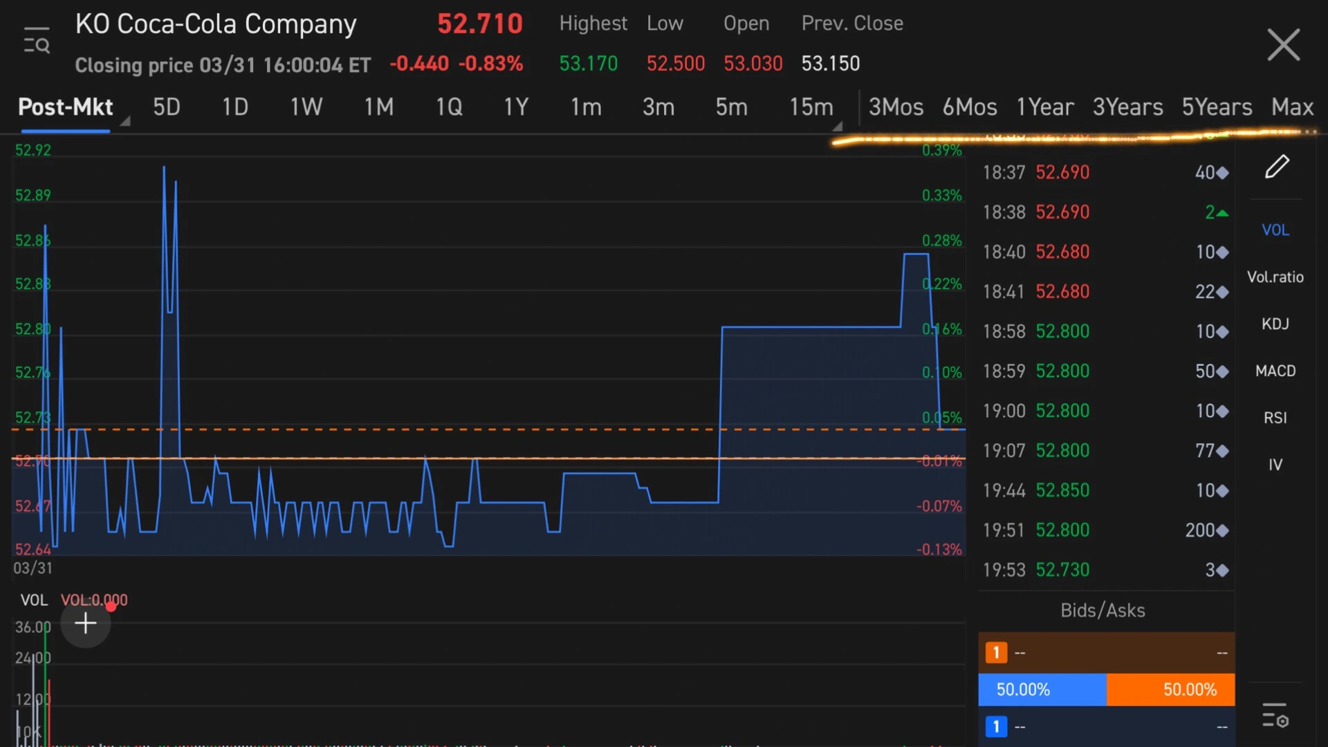The height and width of the screenshot is (747, 1328).
Task: Click the 18:59 trade row
Action: coord(1105,371)
